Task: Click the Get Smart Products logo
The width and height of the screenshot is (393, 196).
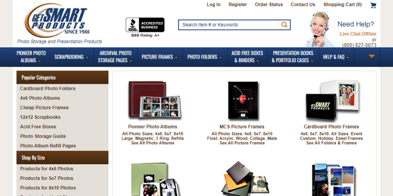Action: click(x=57, y=20)
